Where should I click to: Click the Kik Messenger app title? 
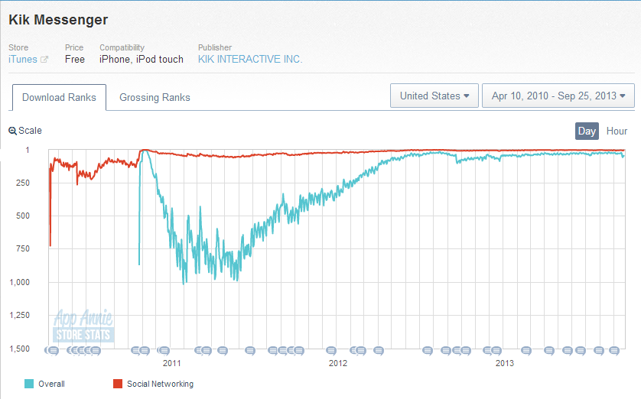tap(58, 20)
